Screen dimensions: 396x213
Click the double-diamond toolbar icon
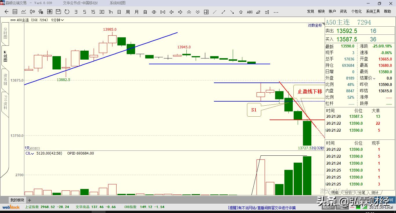[154, 12]
